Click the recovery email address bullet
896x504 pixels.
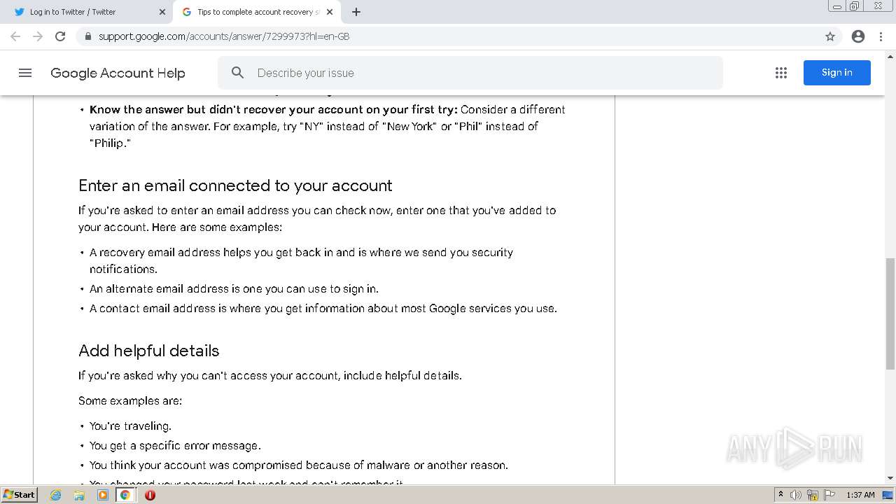(x=301, y=260)
